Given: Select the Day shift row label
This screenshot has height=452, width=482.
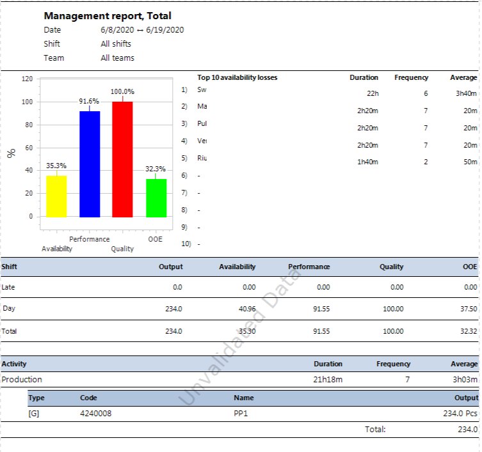Looking at the screenshot, I should pyautogui.click(x=10, y=309).
